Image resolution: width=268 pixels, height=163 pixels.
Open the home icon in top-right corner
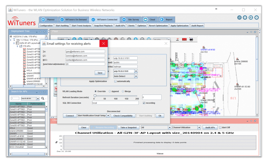point(239,18)
